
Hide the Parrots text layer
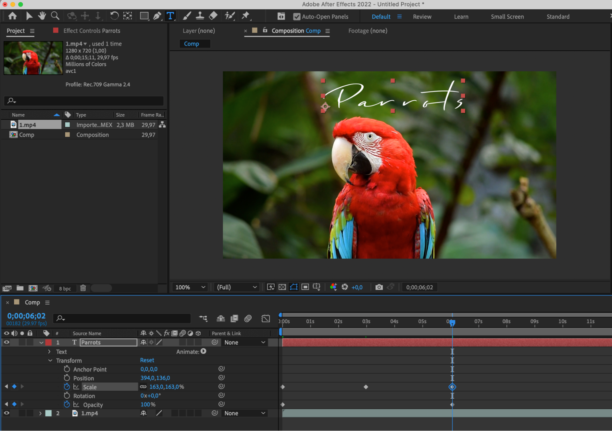[x=6, y=342]
